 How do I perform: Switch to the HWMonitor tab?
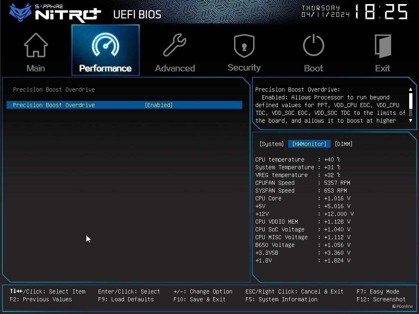tap(309, 144)
